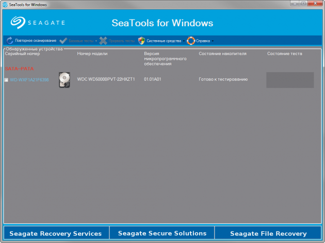Click the Справка menu label
Viewport: 325px width, 243px height.
click(x=203, y=41)
